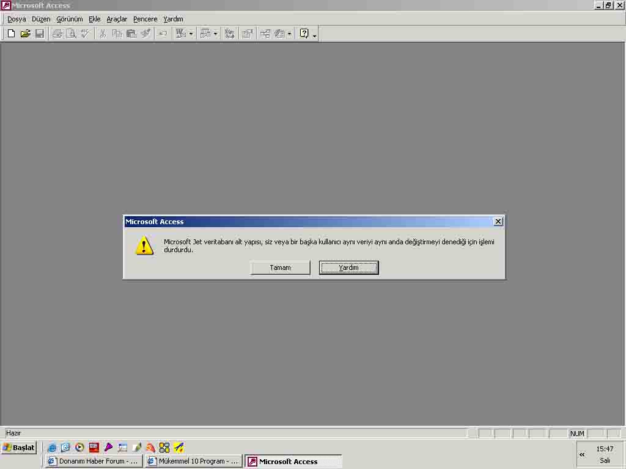Click the Hazır status bar text
Viewport: 626px width, 469px height.
[13, 433]
